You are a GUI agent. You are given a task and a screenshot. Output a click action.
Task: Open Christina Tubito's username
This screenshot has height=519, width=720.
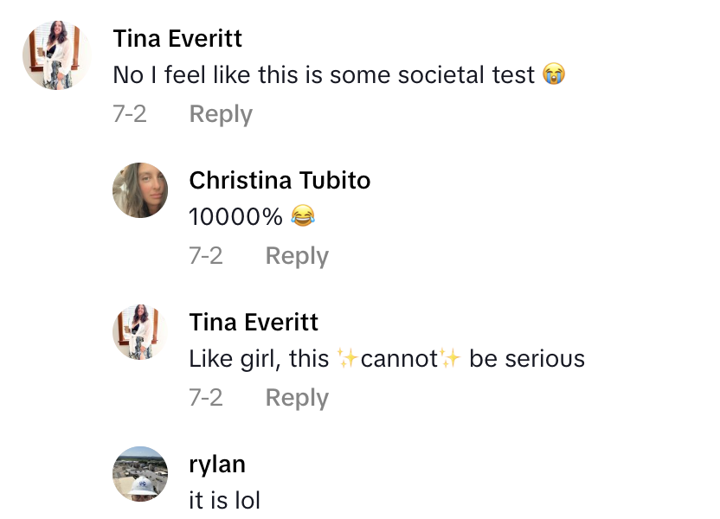point(280,180)
